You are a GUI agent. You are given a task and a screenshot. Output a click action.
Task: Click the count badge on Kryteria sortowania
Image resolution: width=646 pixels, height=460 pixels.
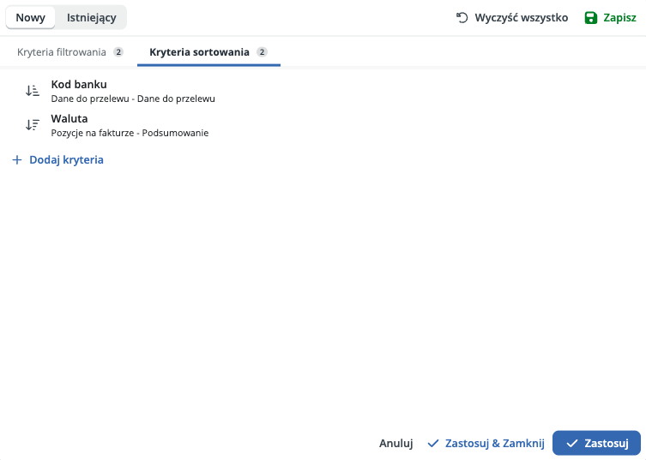[262, 52]
